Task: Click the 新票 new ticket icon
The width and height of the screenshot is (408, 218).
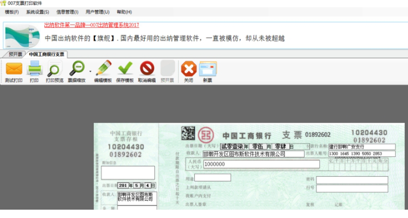Action: [208, 69]
